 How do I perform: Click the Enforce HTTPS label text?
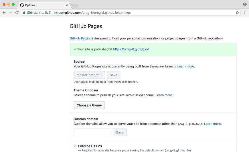click(90, 146)
